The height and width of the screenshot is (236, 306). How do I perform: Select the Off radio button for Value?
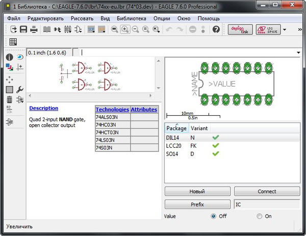coord(214,216)
